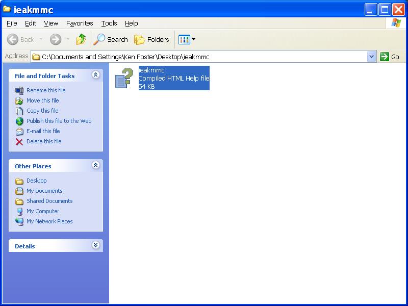Click the Windows flag logo
This screenshot has width=408, height=306.
[396, 23]
